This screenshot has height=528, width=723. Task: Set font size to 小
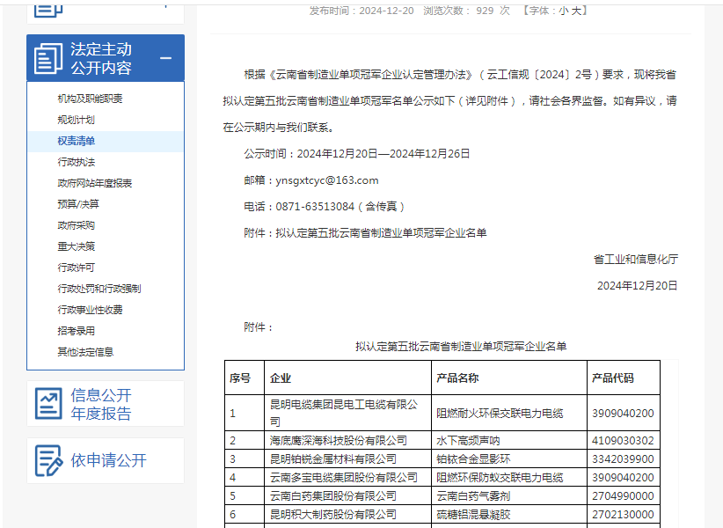click(563, 11)
